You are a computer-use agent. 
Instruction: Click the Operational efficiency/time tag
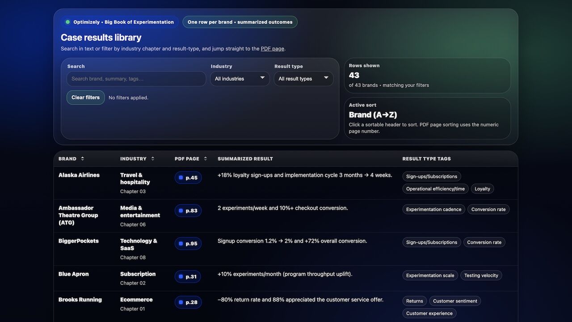pyautogui.click(x=435, y=189)
